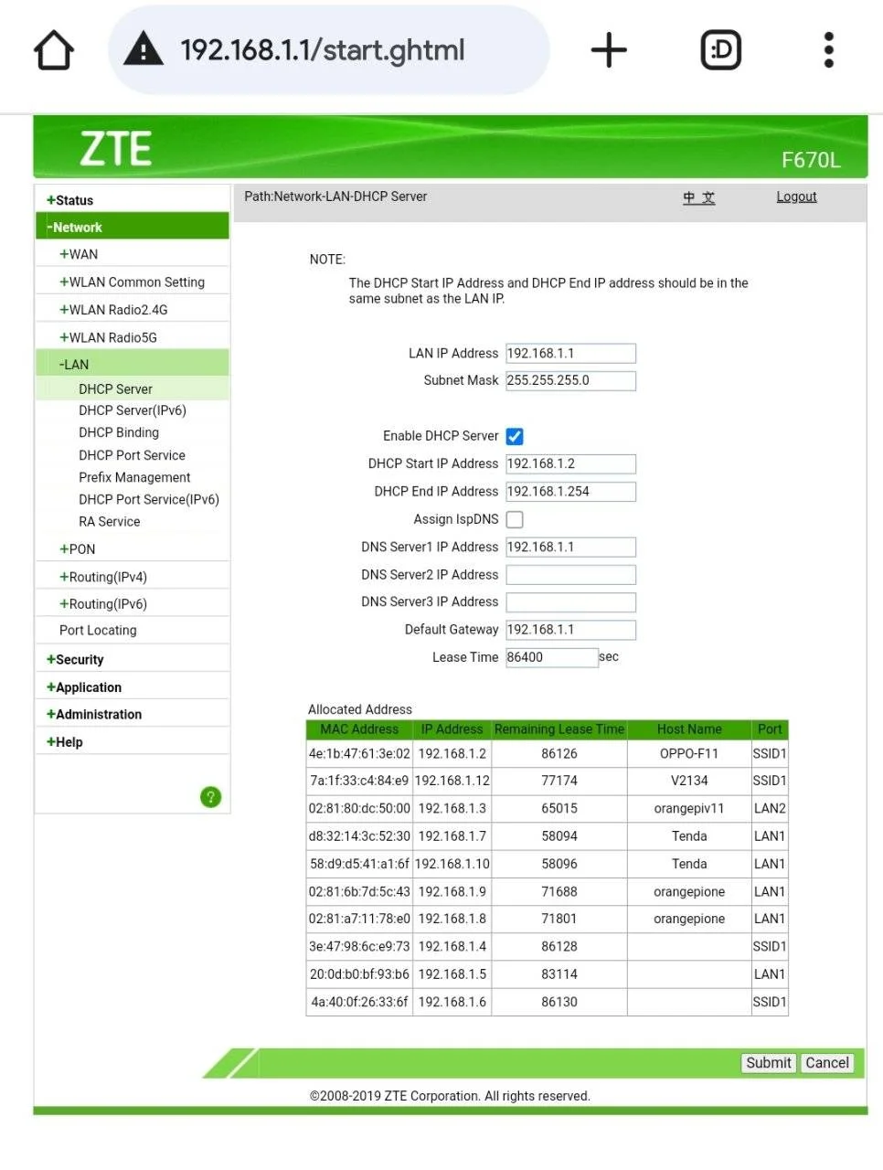
Task: Expand the Application menu
Action: click(84, 687)
